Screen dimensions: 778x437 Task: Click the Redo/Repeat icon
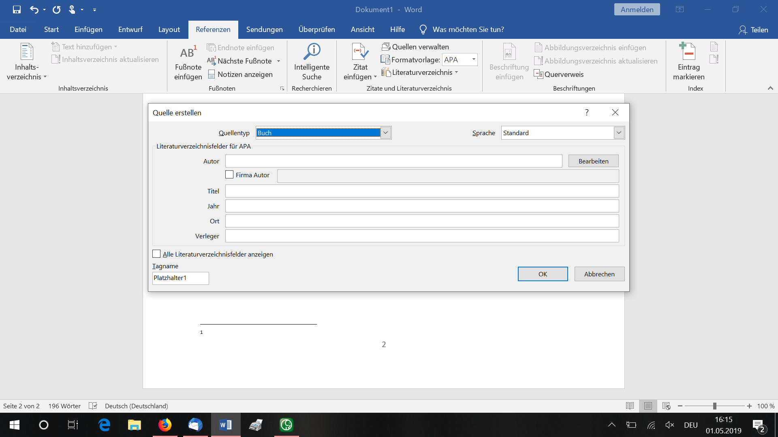pos(56,9)
